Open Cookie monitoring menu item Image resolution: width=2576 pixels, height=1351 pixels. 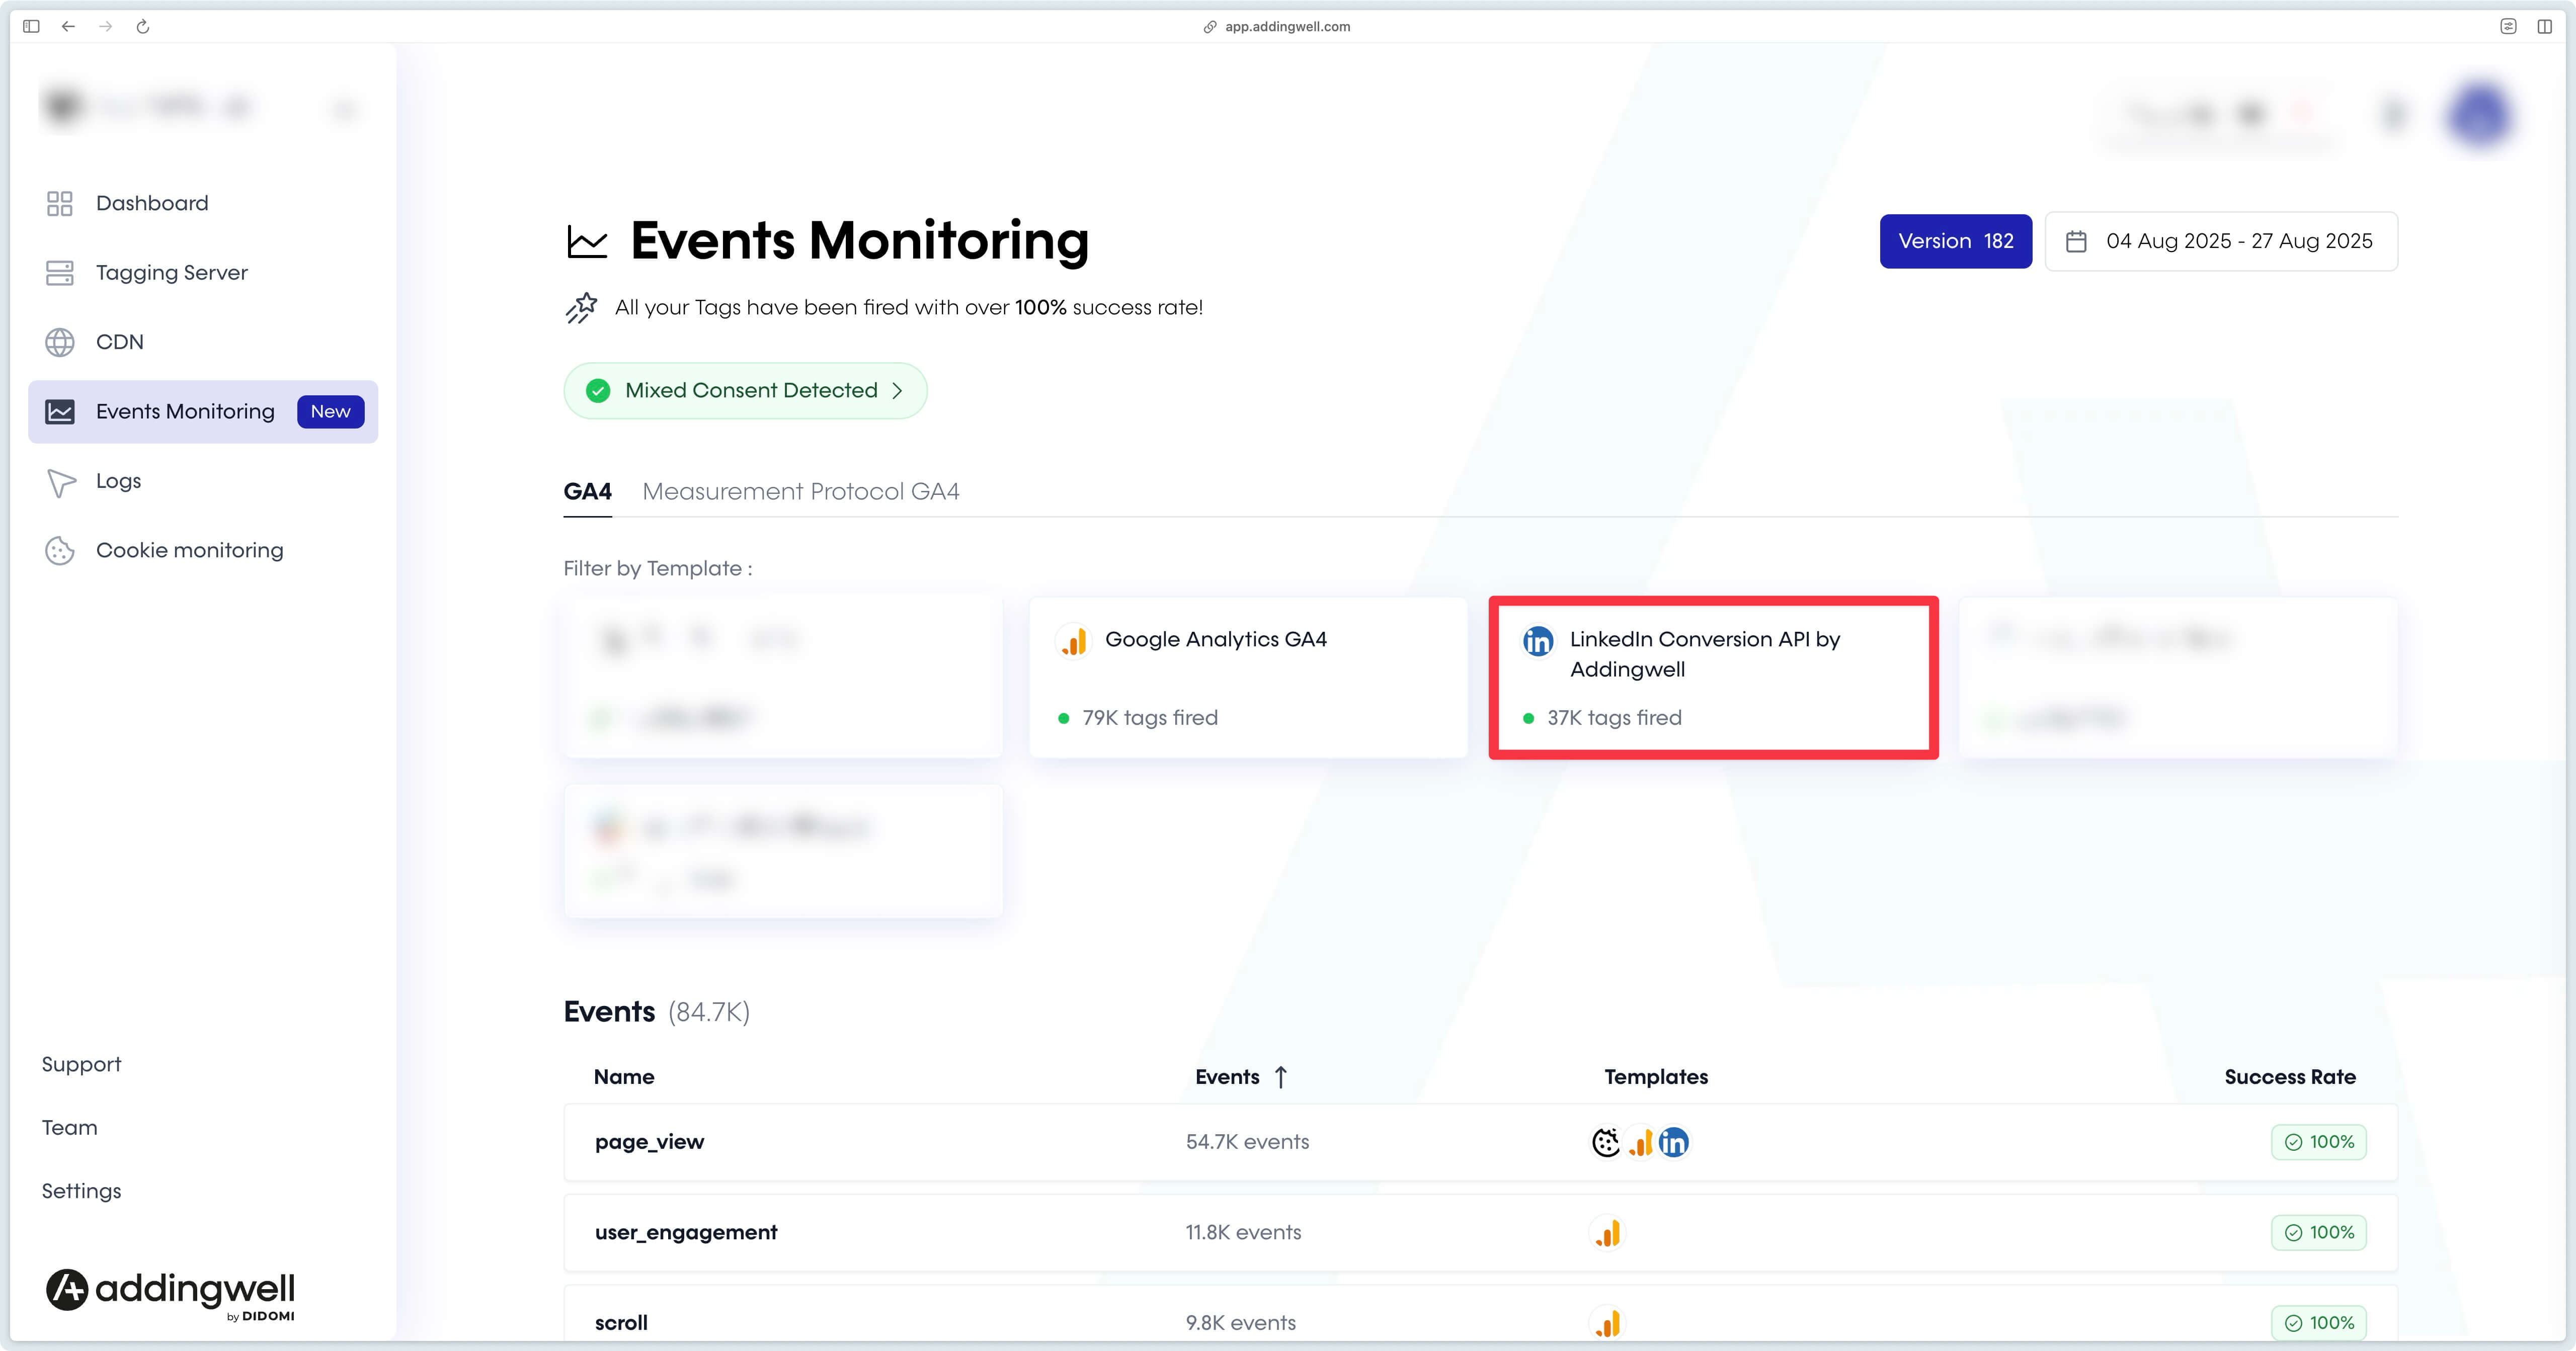189,551
